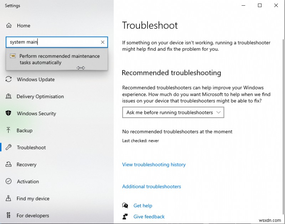Click the Give feedback icon
285x224 pixels.
[125, 217]
